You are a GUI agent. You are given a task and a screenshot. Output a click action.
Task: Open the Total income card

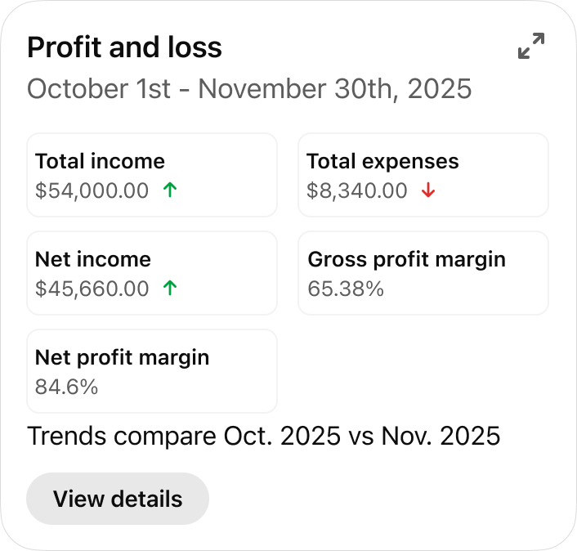tap(152, 175)
